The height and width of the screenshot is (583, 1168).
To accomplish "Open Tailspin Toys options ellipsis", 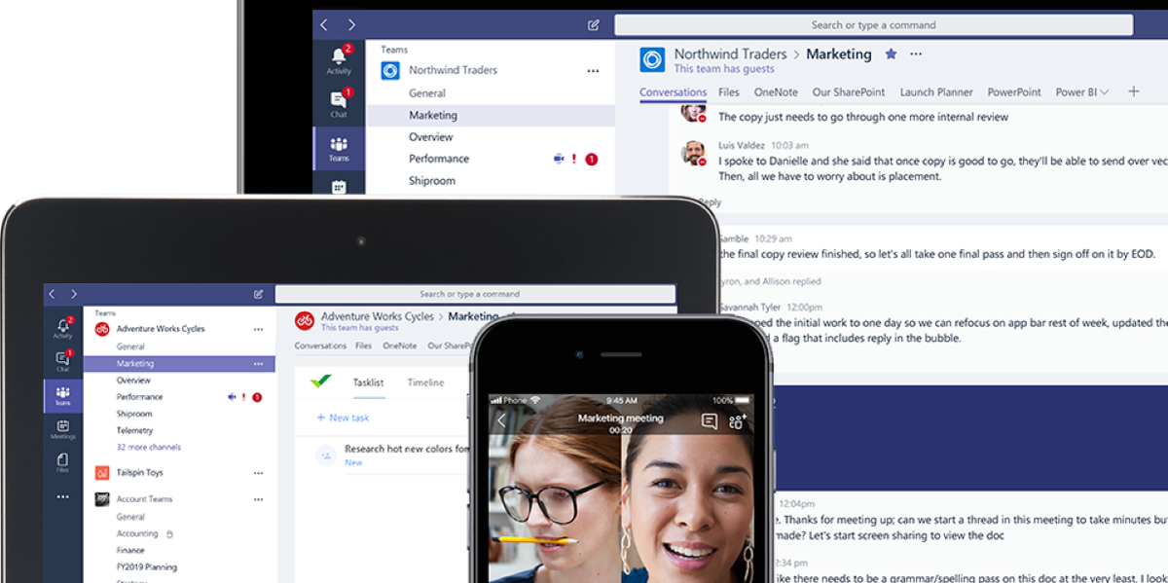I will pyautogui.click(x=258, y=473).
